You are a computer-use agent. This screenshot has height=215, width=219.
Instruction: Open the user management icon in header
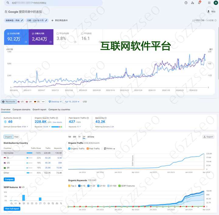pos(193,3)
